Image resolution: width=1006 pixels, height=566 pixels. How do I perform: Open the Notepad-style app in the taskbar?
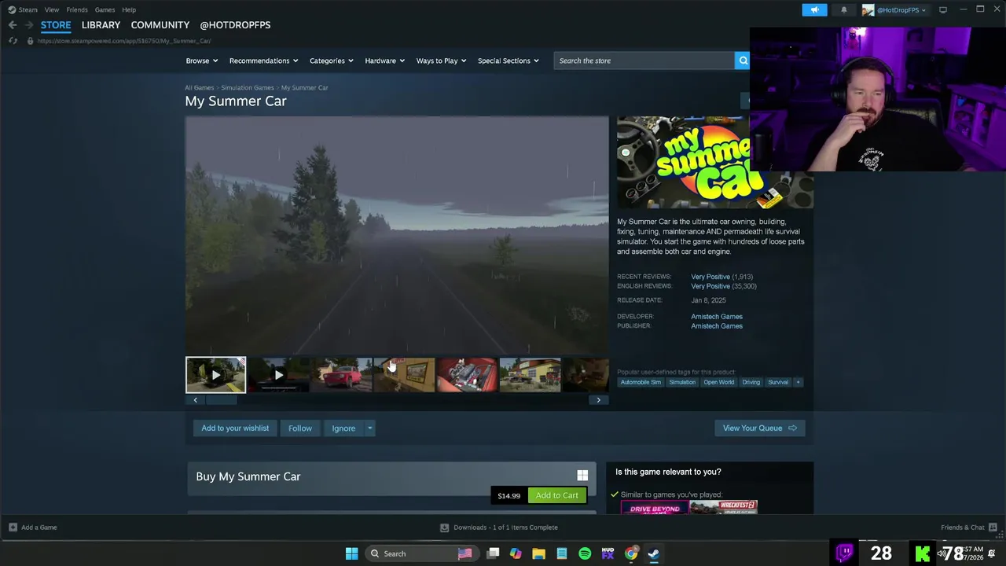pyautogui.click(x=562, y=553)
